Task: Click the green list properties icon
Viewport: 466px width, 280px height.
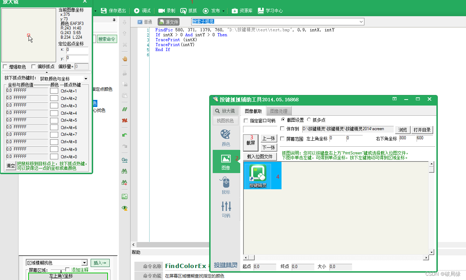Action: pyautogui.click(x=125, y=197)
